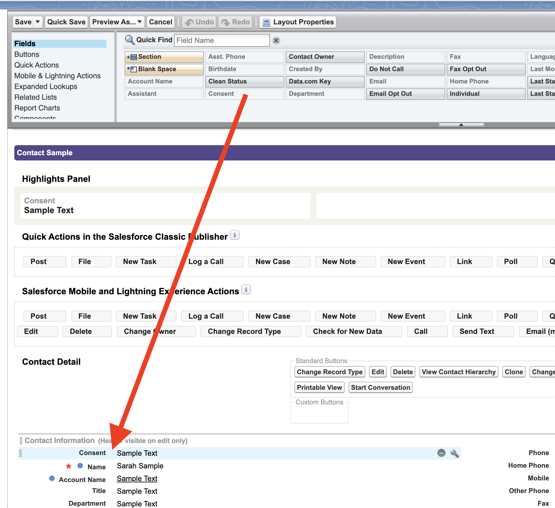Click the Layout Properties button label
The image size is (555, 508).
pyautogui.click(x=303, y=22)
